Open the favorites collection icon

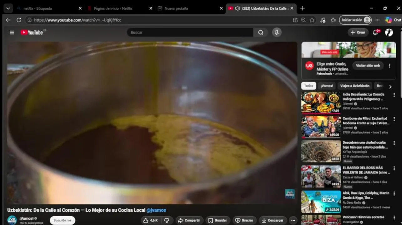pos(333,20)
